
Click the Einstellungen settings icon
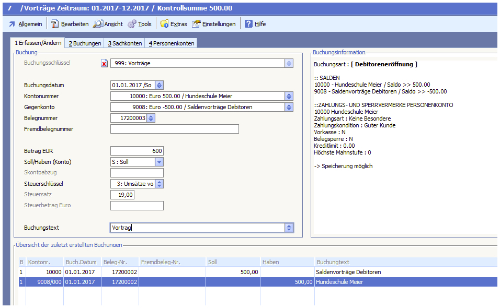click(x=196, y=24)
